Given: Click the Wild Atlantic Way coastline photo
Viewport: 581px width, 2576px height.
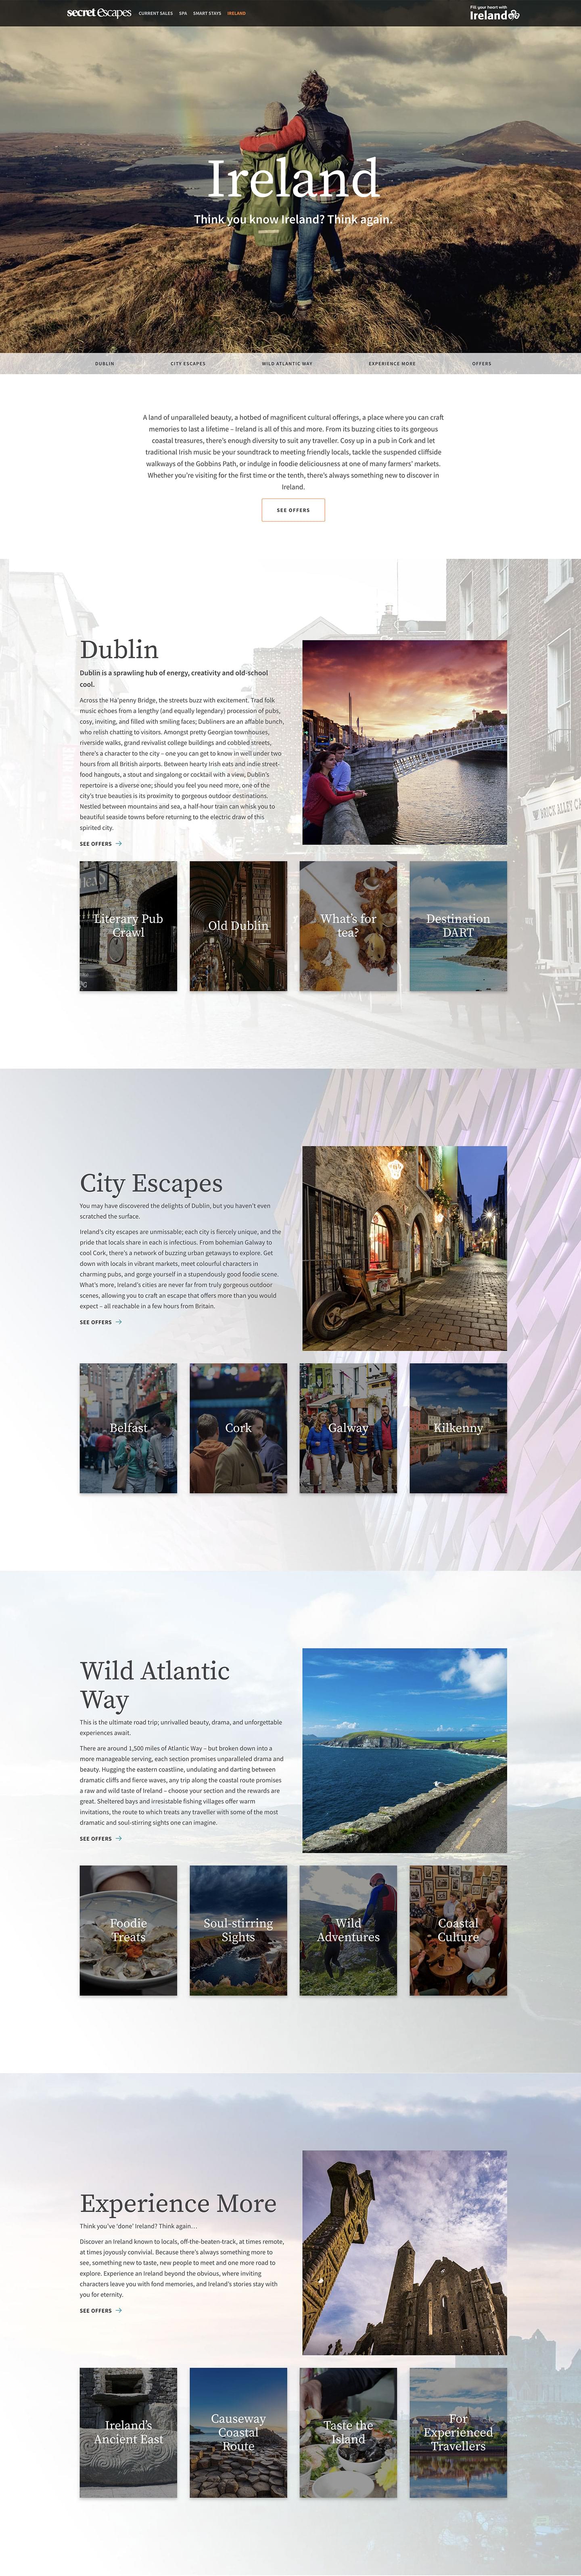Looking at the screenshot, I should (x=405, y=1750).
